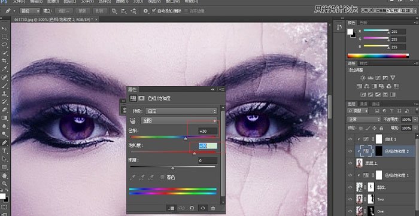Click the on-image adjustment hand tool in Properties
The width and height of the screenshot is (419, 216).
tap(133, 120)
